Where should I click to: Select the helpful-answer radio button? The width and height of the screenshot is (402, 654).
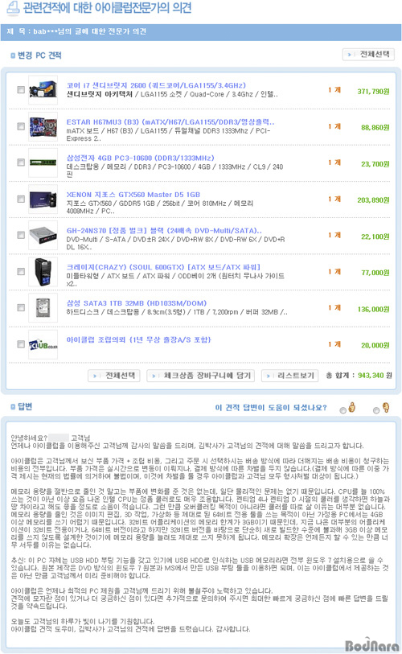[343, 410]
